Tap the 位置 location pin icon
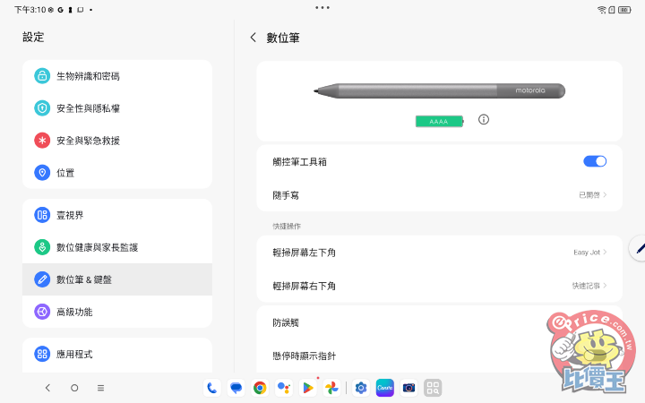 pos(42,173)
